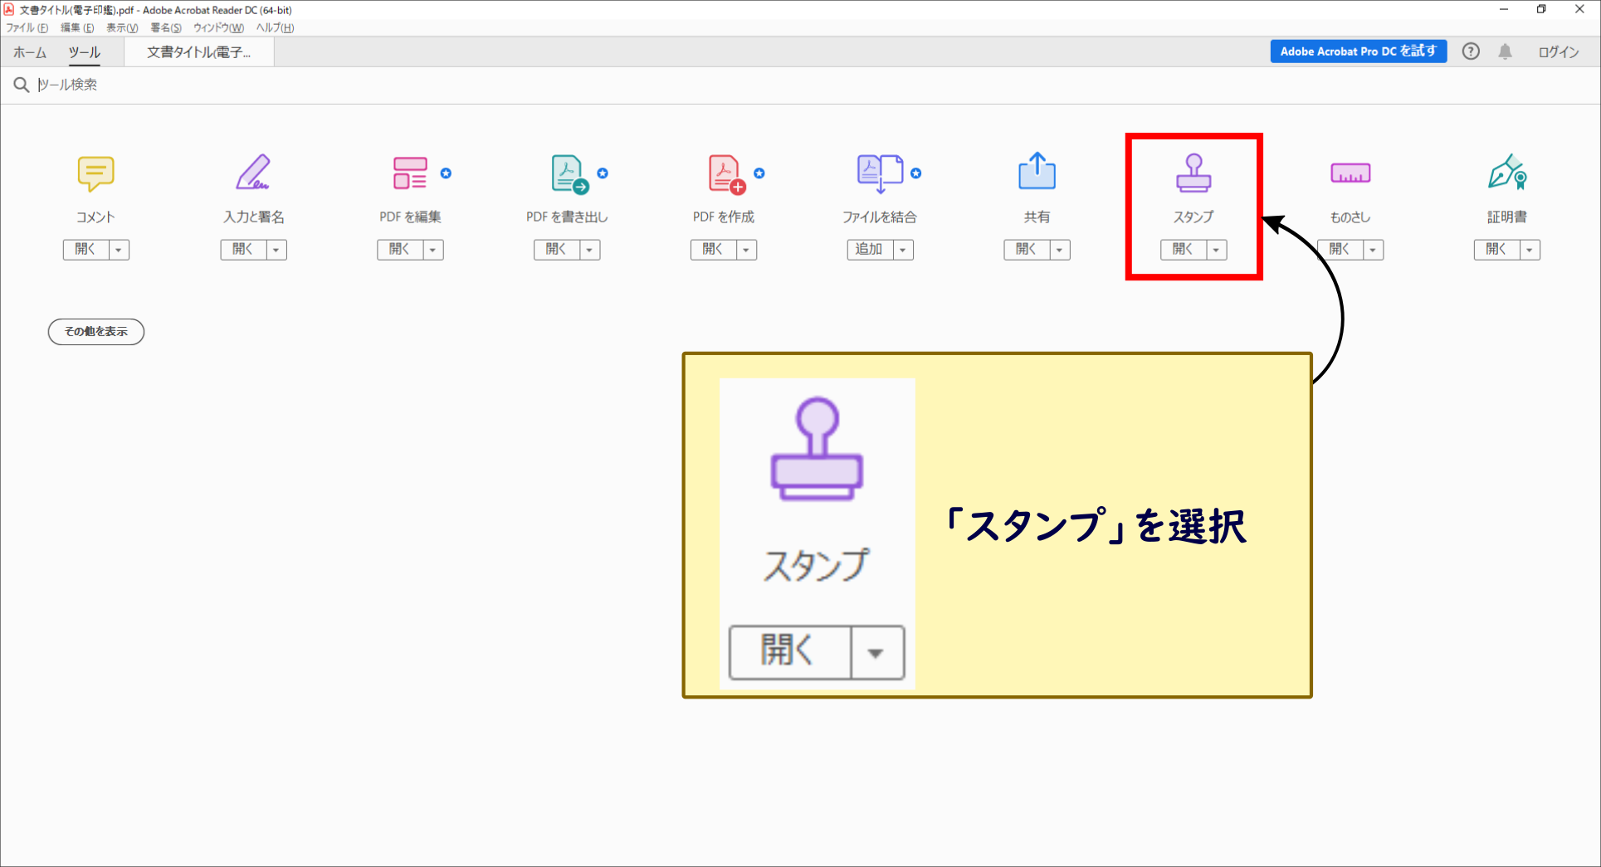Image resolution: width=1601 pixels, height=867 pixels.
Task: Open the Certificates (証明書) tool icon
Action: pyautogui.click(x=1506, y=173)
